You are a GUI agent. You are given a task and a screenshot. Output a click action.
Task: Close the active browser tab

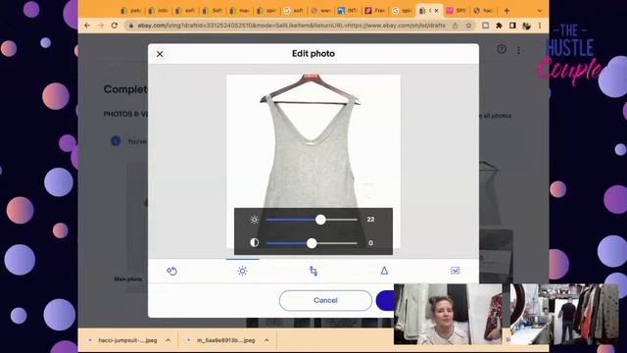tap(436, 11)
